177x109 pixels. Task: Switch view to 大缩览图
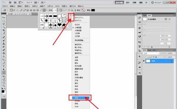(x=78, y=30)
